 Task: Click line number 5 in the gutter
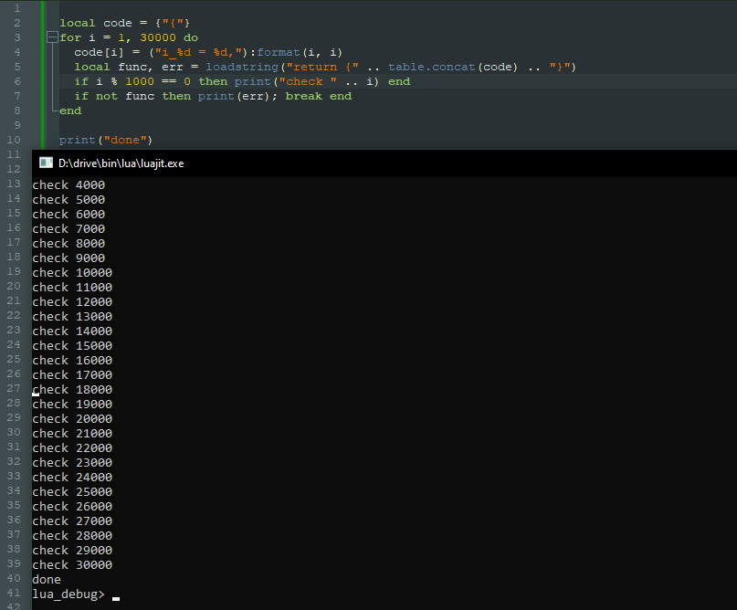pos(17,67)
